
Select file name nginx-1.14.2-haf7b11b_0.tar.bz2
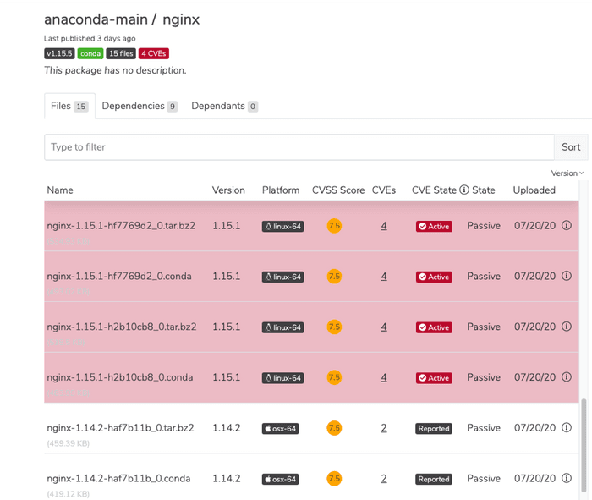pyautogui.click(x=120, y=428)
